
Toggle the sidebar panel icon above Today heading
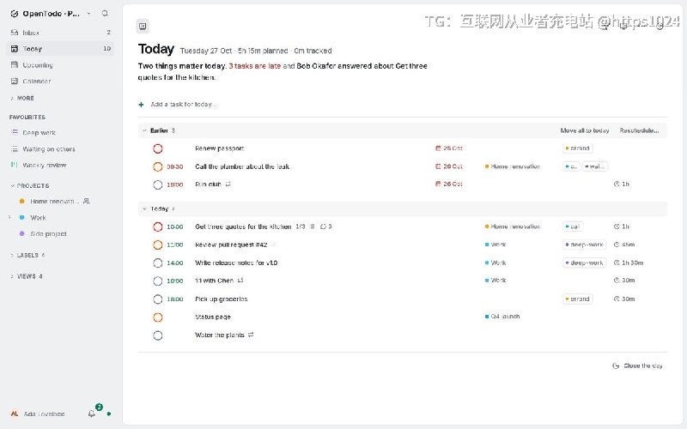tap(143, 27)
